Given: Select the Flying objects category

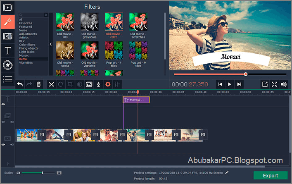Looking at the screenshot, I should click(x=28, y=48).
